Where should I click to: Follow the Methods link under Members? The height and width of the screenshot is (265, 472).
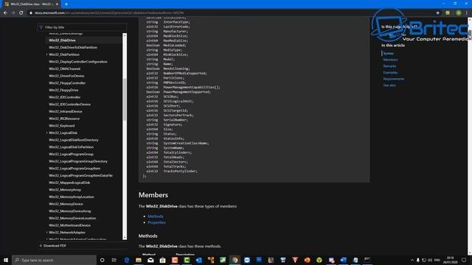[156, 216]
